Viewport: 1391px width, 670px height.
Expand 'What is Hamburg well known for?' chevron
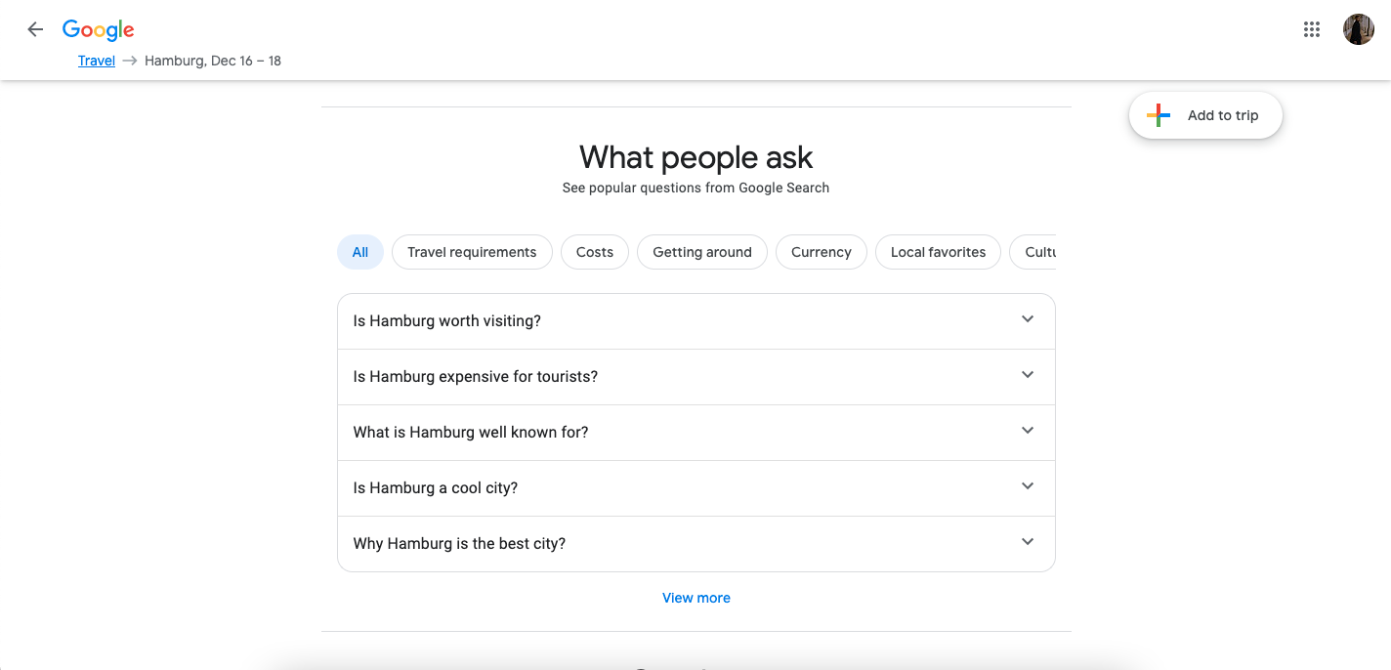[1027, 431]
